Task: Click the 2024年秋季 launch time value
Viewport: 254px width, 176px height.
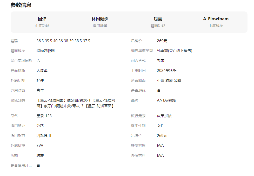Action: (167, 71)
